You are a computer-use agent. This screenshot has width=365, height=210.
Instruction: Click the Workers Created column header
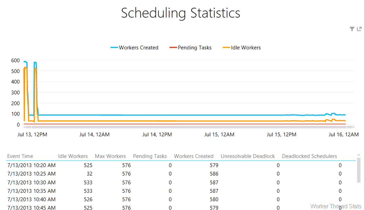194,156
